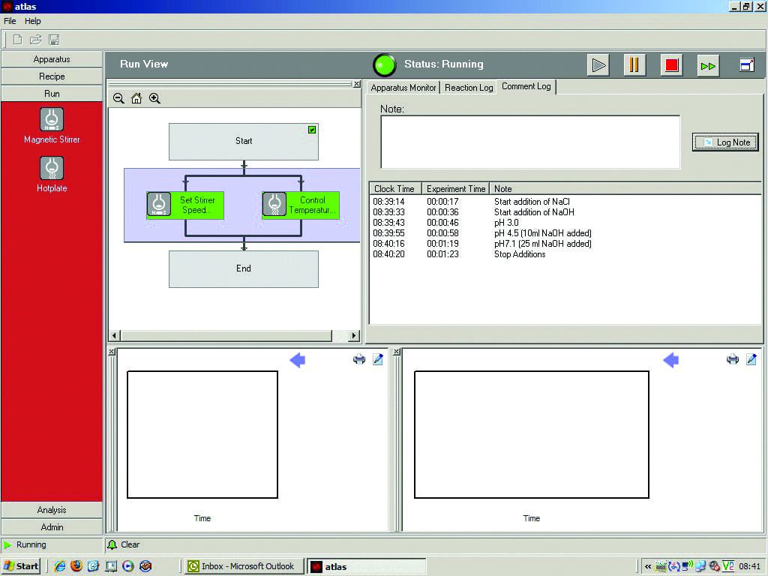Print the left graph

pyautogui.click(x=359, y=359)
